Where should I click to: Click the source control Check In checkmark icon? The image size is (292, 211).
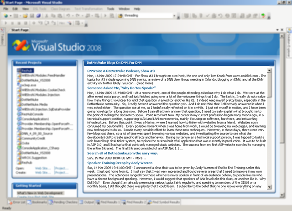click(x=208, y=16)
